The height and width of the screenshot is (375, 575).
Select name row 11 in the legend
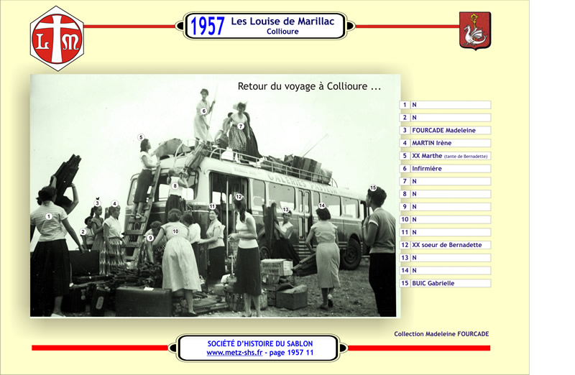click(x=445, y=233)
